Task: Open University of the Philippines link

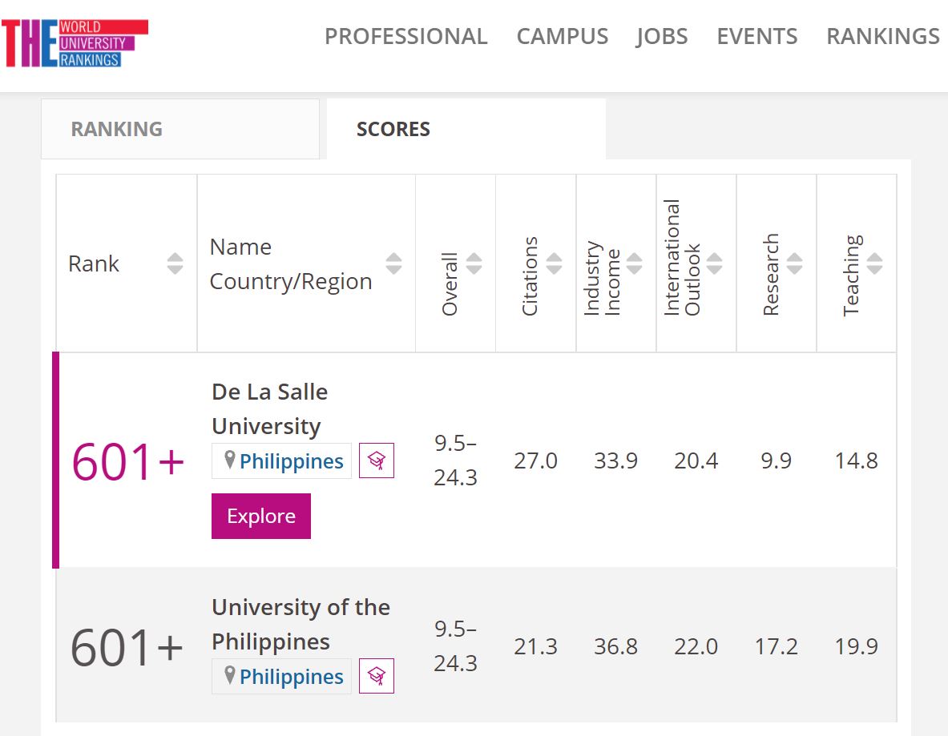Action: click(301, 624)
